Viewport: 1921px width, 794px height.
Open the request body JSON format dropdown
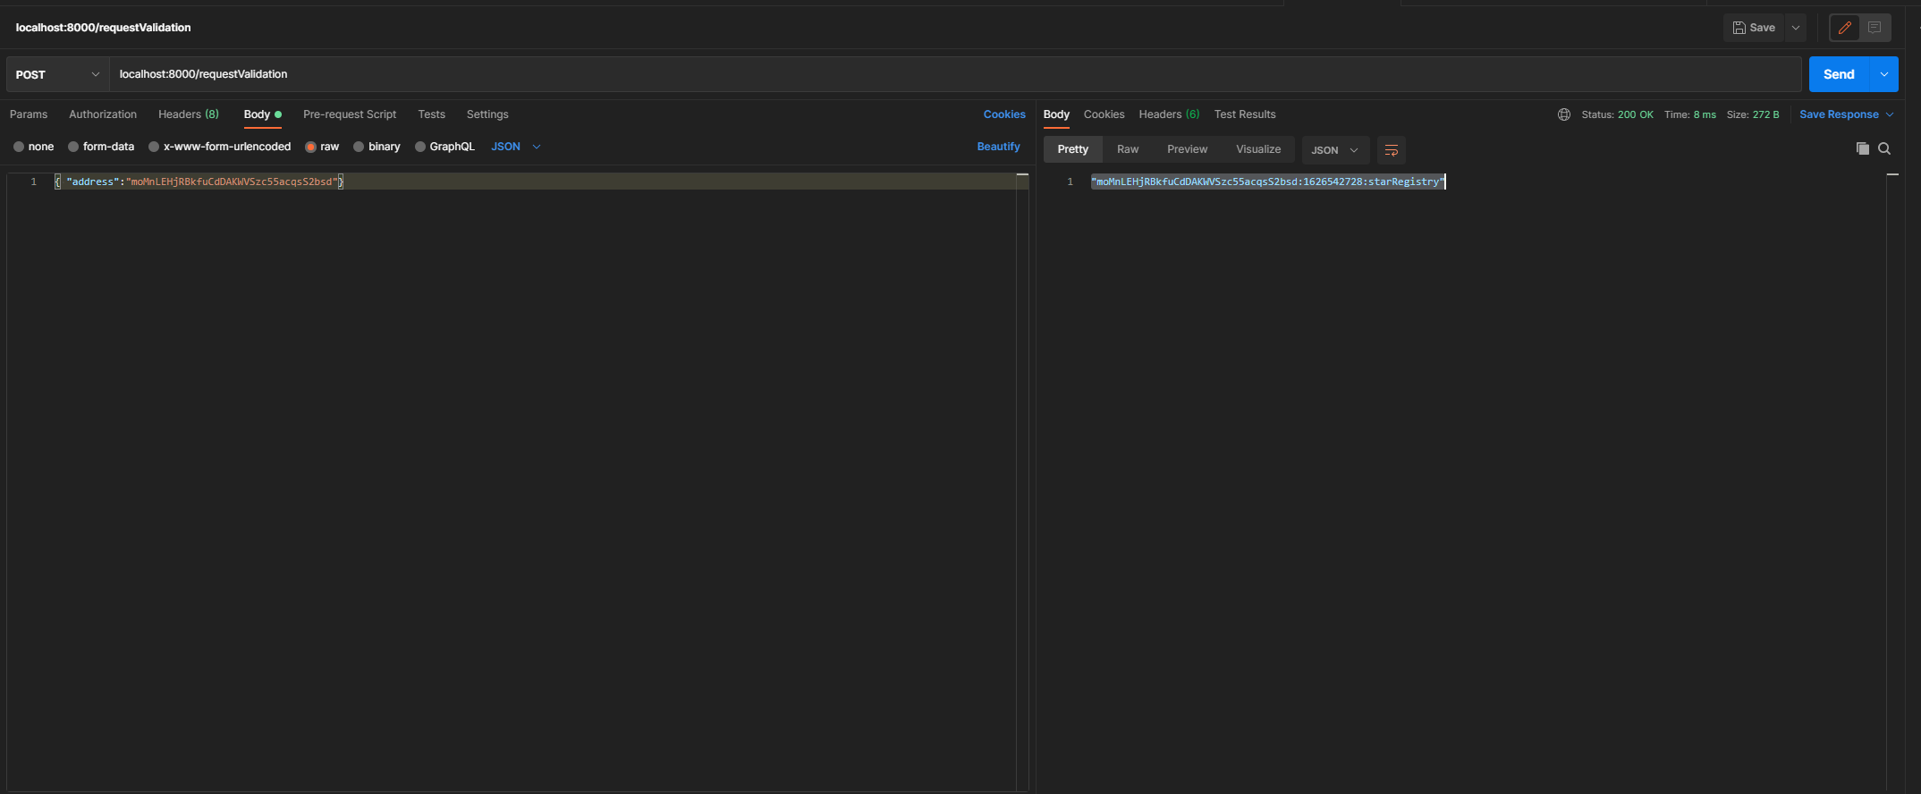516,147
